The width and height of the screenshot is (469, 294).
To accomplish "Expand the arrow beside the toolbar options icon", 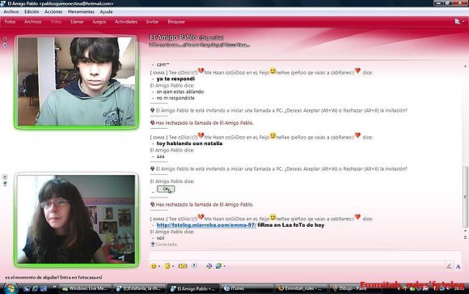I will [x=463, y=22].
